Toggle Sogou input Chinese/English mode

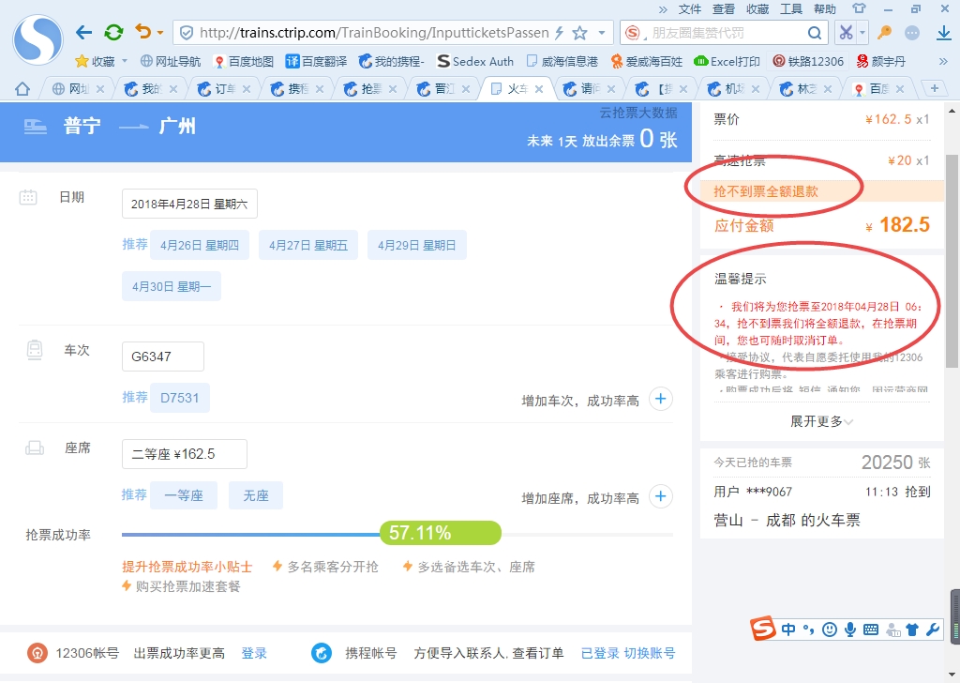pos(788,630)
